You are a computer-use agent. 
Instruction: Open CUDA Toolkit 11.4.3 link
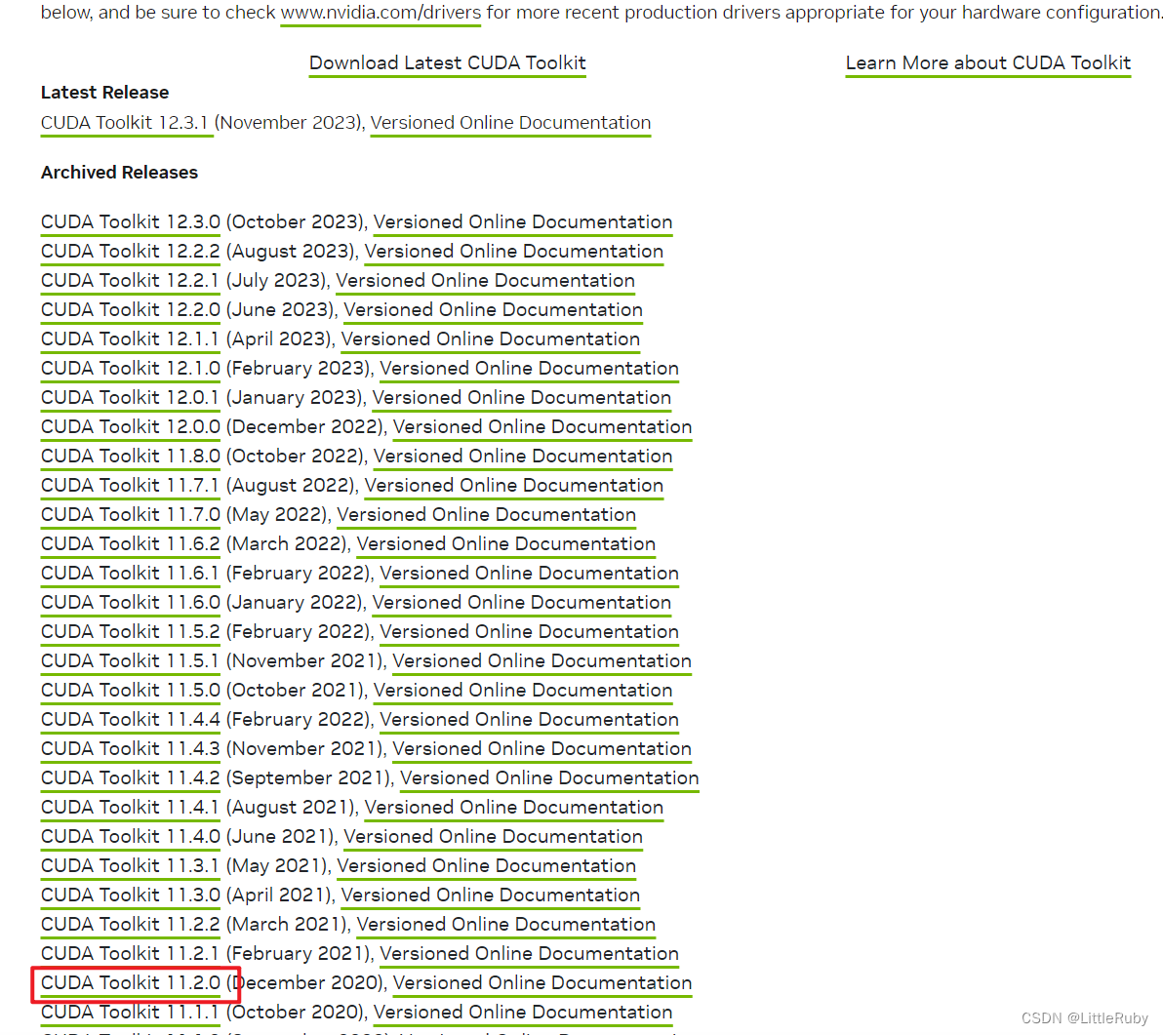point(131,749)
